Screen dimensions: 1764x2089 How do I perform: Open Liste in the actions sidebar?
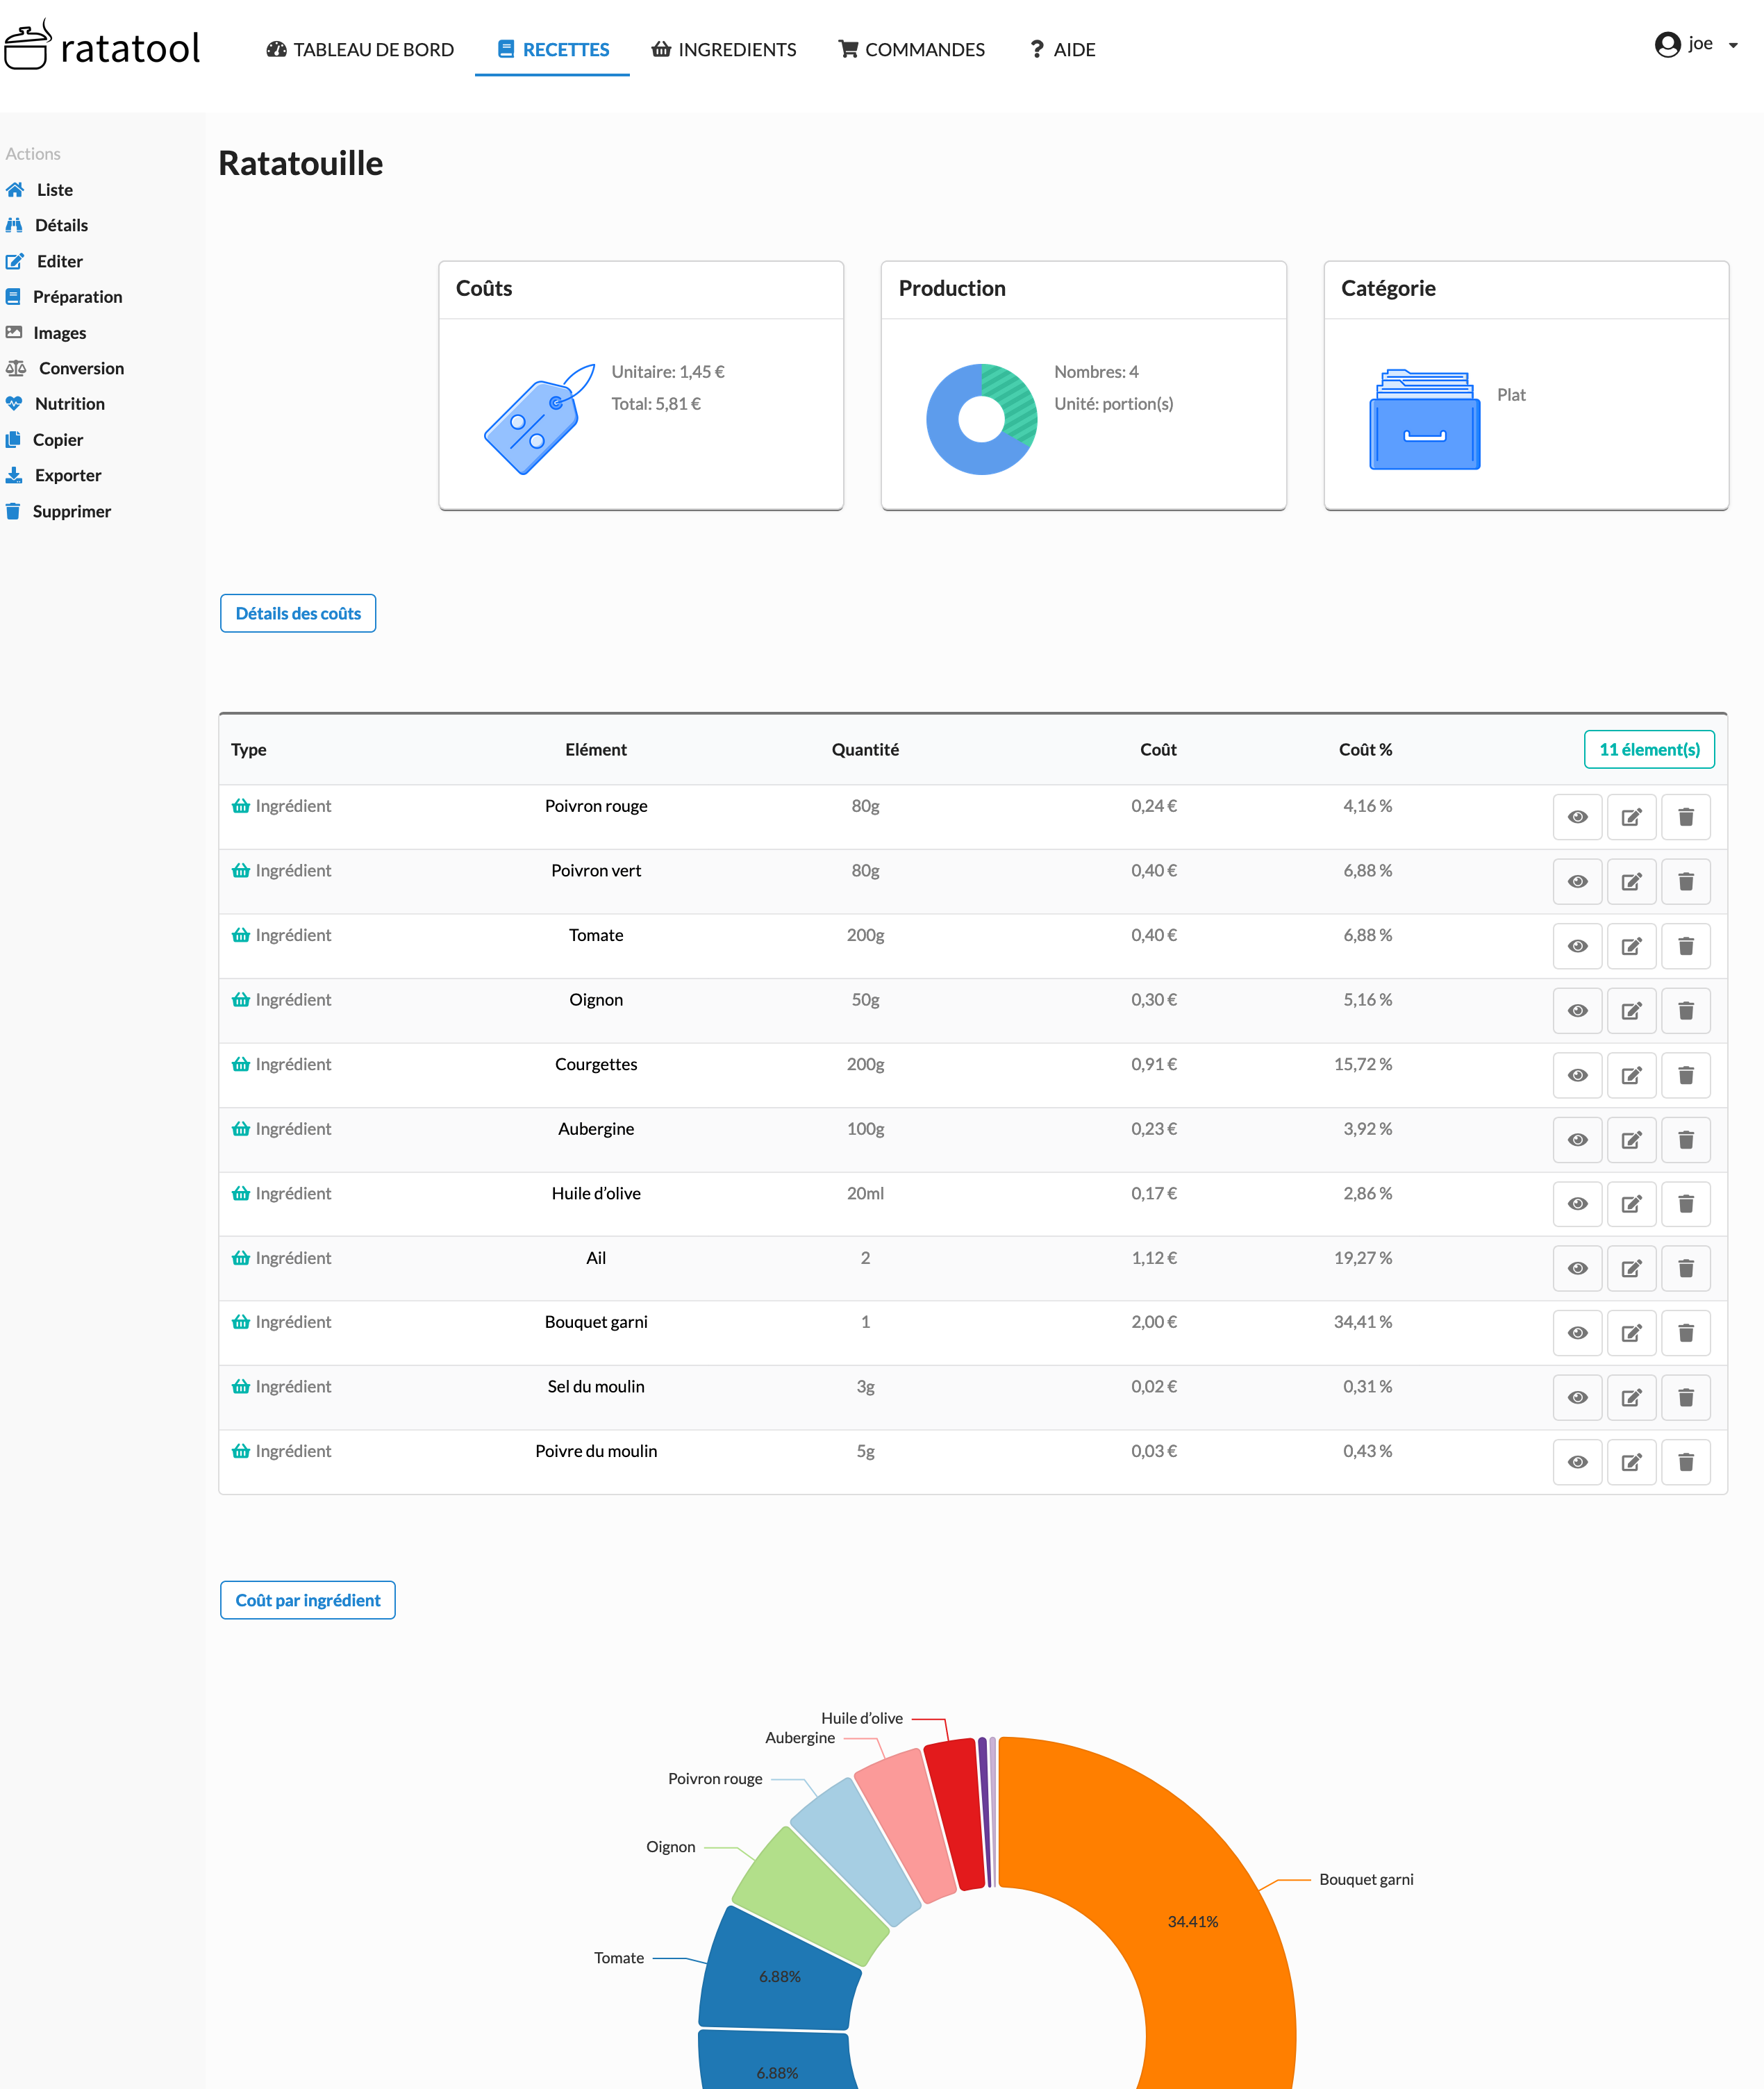coord(40,190)
